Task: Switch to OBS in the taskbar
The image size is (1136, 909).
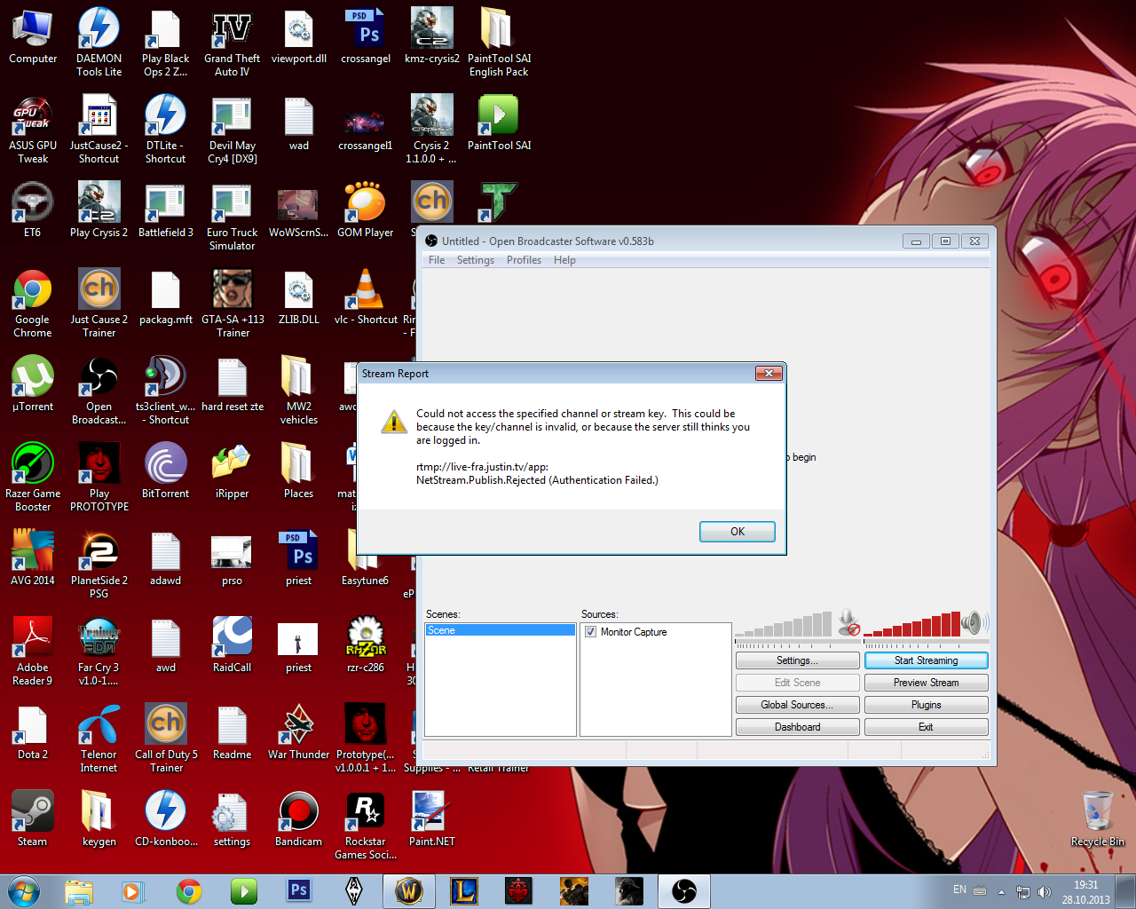Action: tap(683, 890)
